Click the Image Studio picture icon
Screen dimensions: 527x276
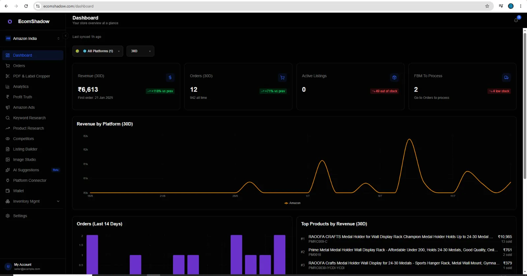8,160
